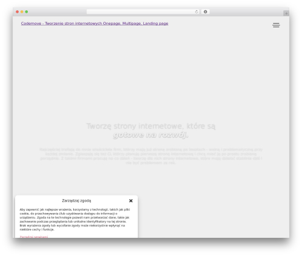The image size is (302, 256).
Task: Open the hamburger navigation menu
Action: [x=276, y=25]
